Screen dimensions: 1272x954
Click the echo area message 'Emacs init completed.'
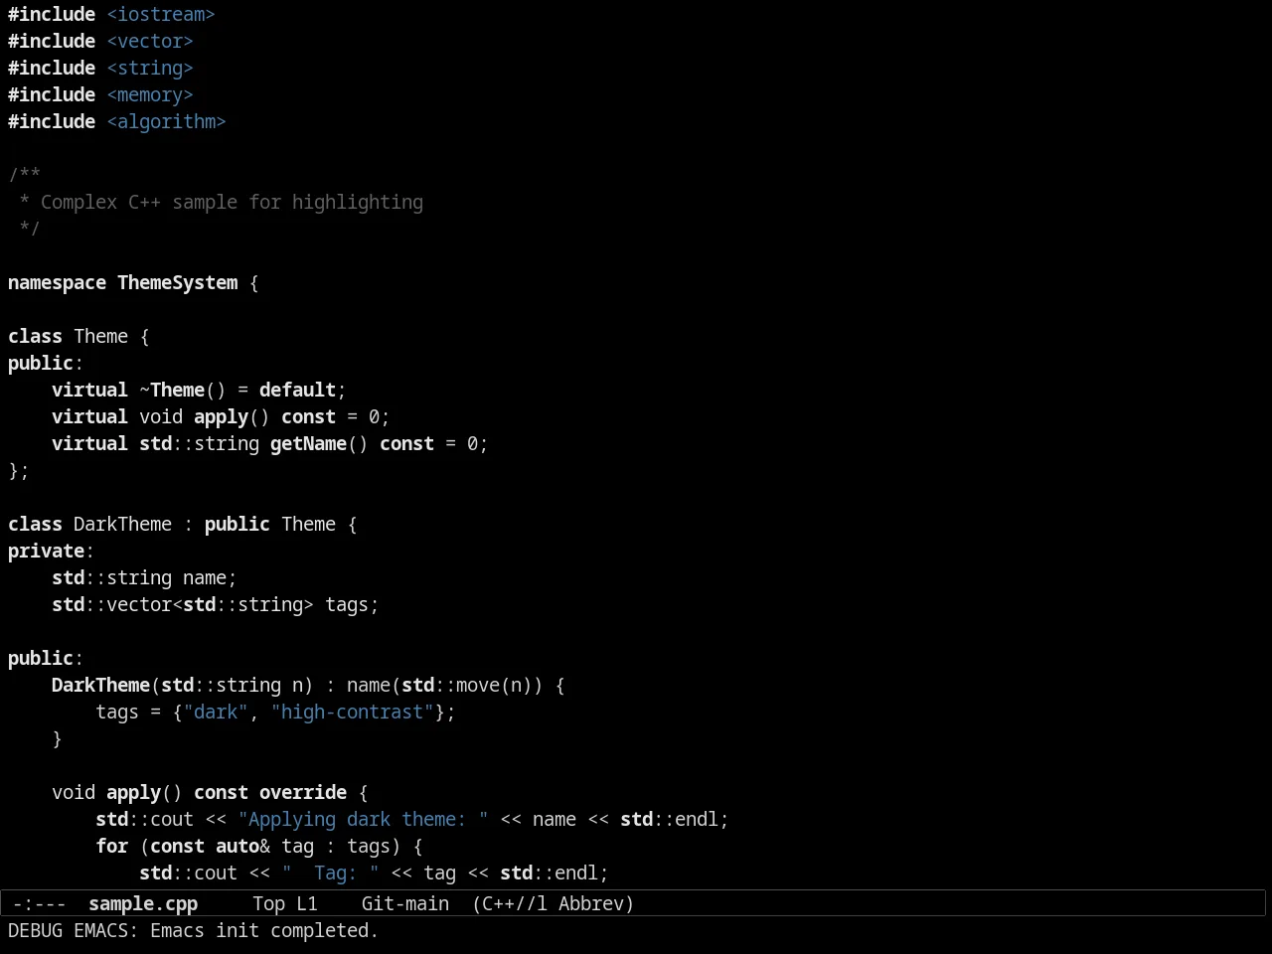[264, 930]
